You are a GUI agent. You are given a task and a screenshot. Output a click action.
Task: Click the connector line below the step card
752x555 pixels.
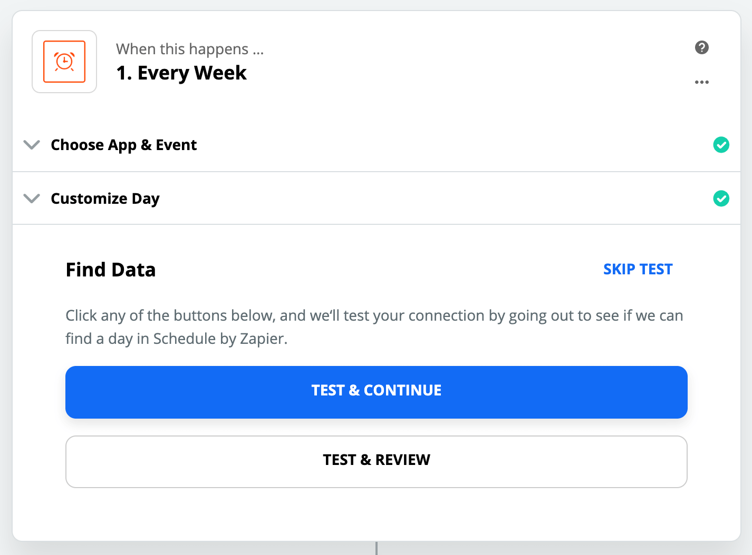click(376, 548)
